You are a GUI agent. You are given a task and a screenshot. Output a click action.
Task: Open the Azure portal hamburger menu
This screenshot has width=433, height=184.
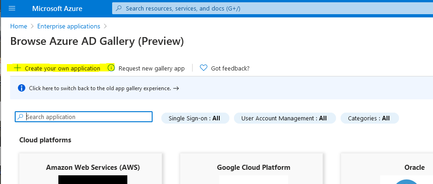pyautogui.click(x=12, y=8)
